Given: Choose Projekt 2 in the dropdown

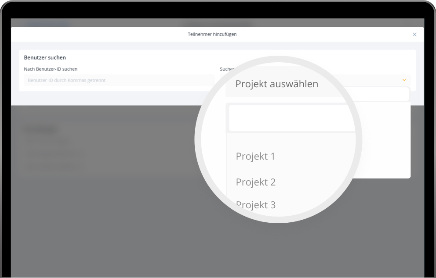Looking at the screenshot, I should click(255, 182).
